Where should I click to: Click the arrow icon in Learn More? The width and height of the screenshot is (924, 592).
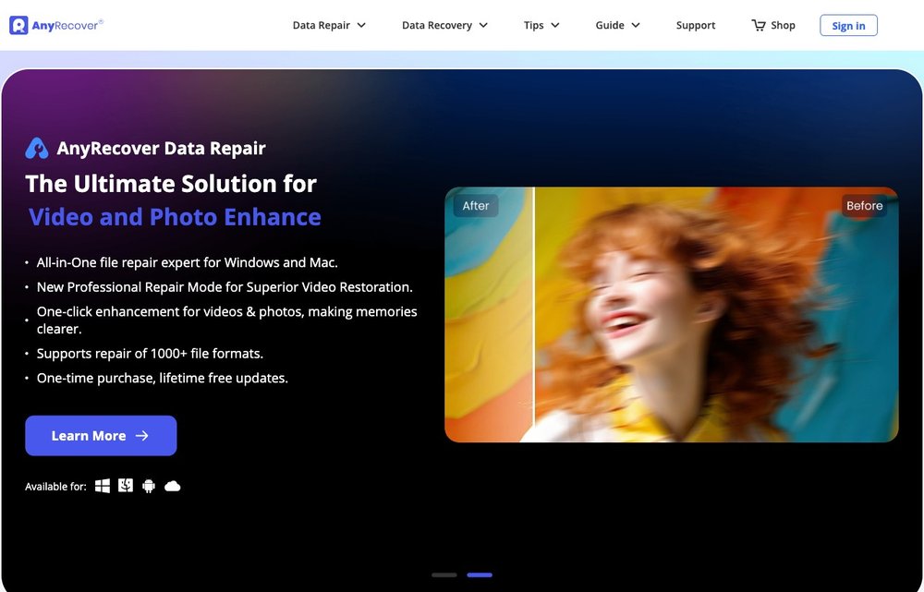[x=142, y=435]
